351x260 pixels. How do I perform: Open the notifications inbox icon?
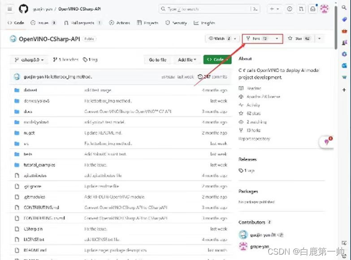point(313,9)
